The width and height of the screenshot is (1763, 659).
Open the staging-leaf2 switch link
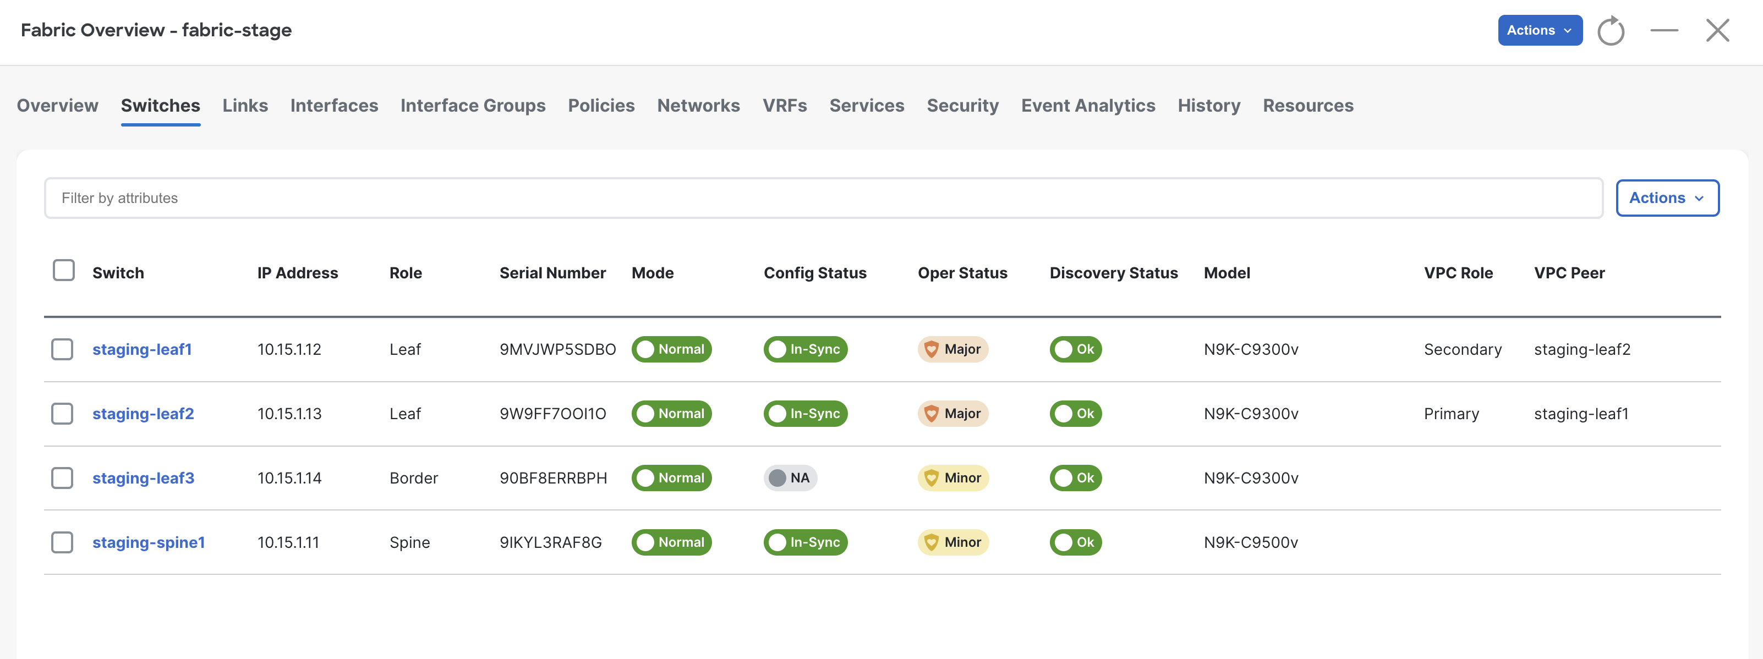(x=143, y=414)
